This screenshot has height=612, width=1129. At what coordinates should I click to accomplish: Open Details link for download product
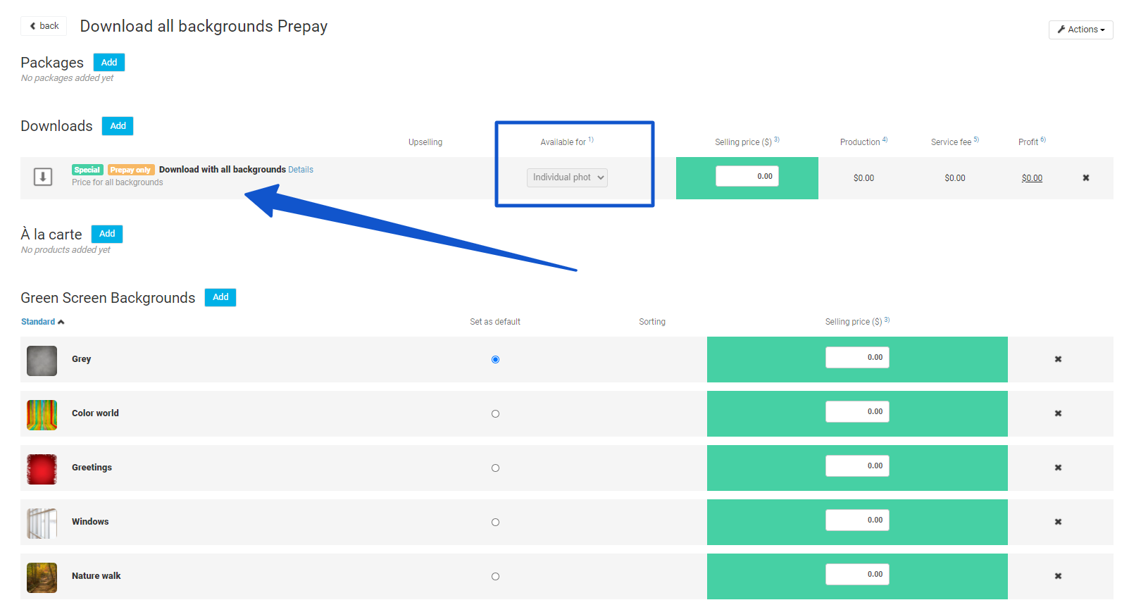click(301, 170)
